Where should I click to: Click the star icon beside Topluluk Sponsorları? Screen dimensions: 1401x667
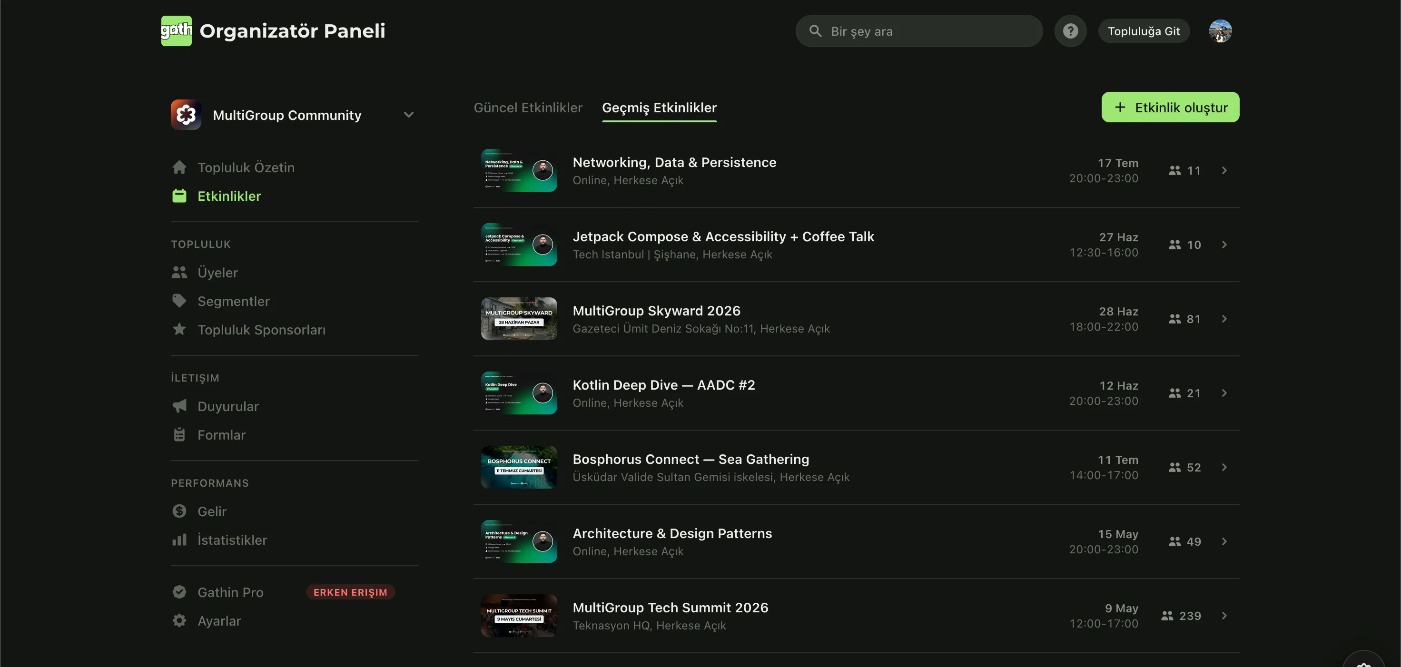(x=179, y=329)
